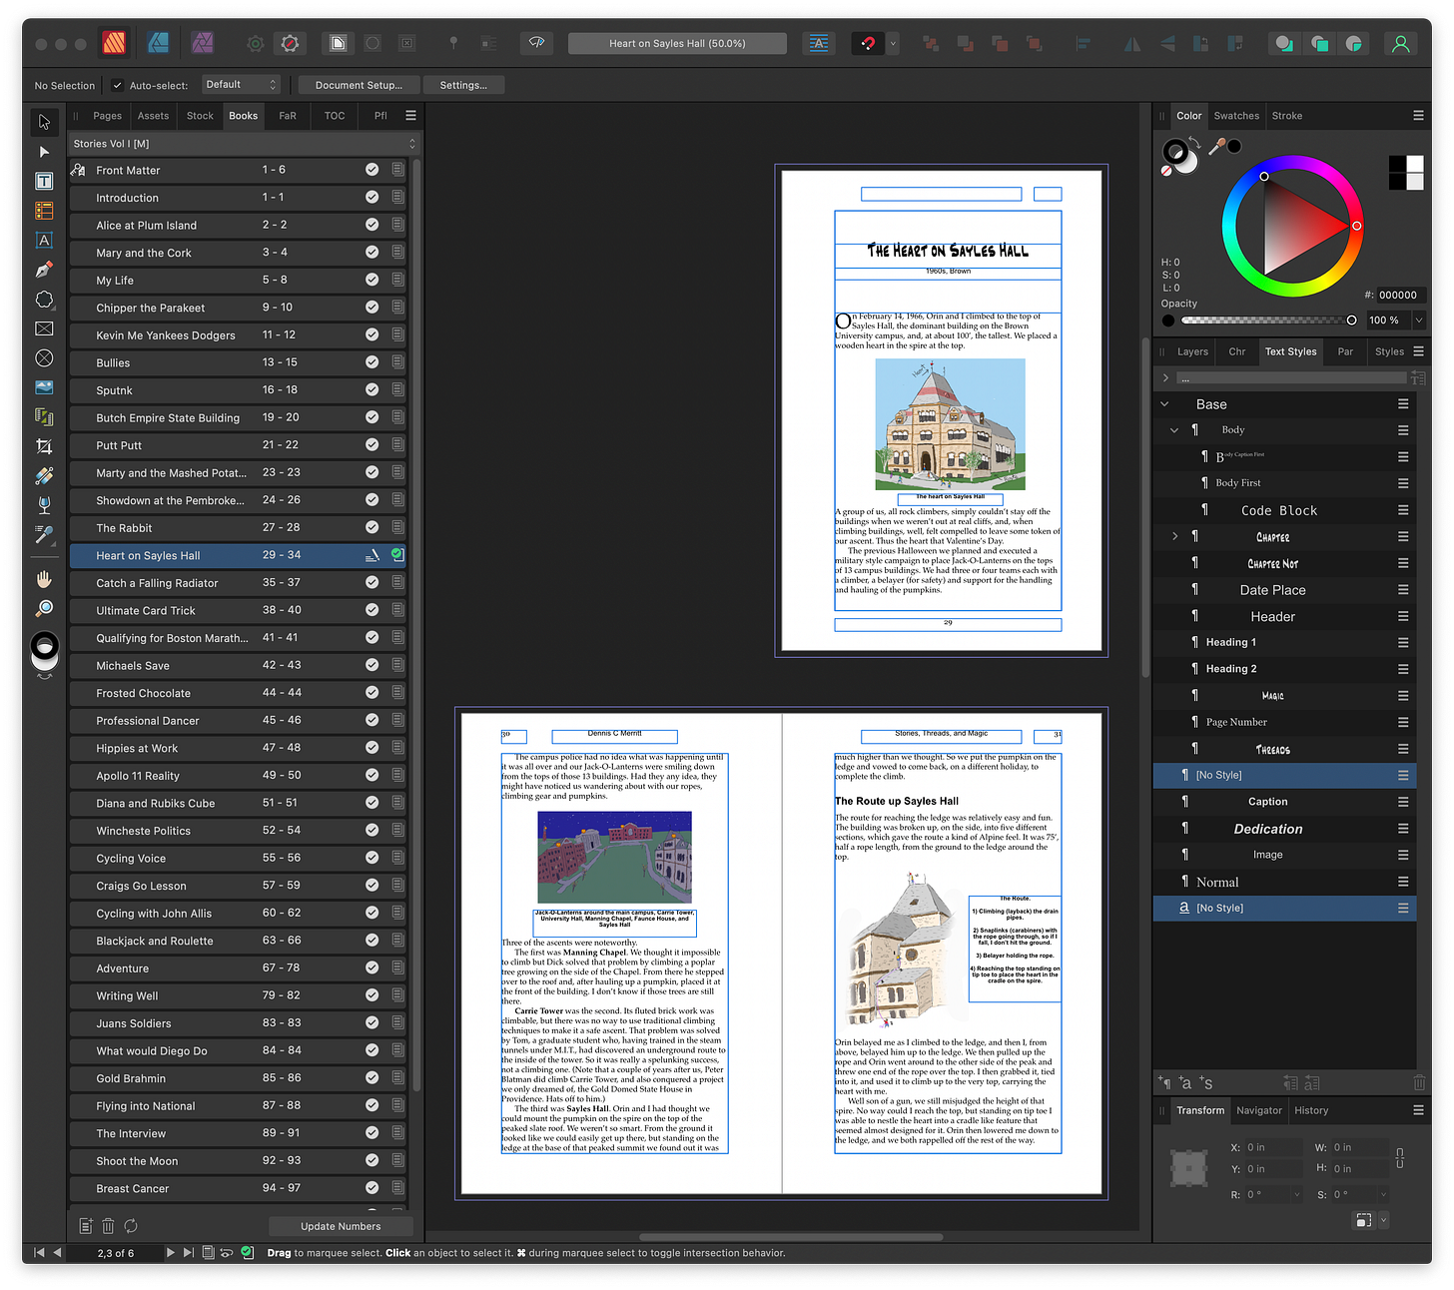
Task: Select the Pen tool in toolbar
Action: pyautogui.click(x=44, y=270)
